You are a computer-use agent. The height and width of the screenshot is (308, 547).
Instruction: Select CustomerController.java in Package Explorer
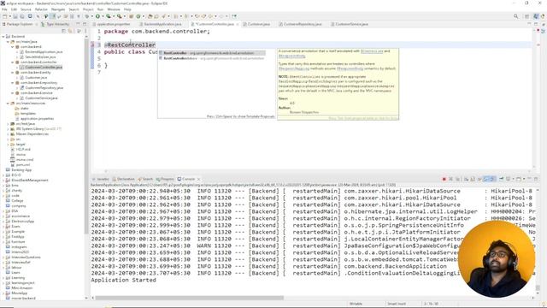tap(41, 67)
